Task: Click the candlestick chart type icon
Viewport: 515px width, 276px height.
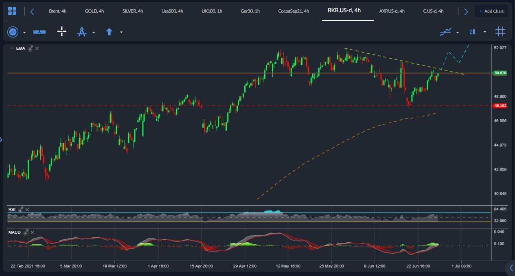Action: (473, 32)
